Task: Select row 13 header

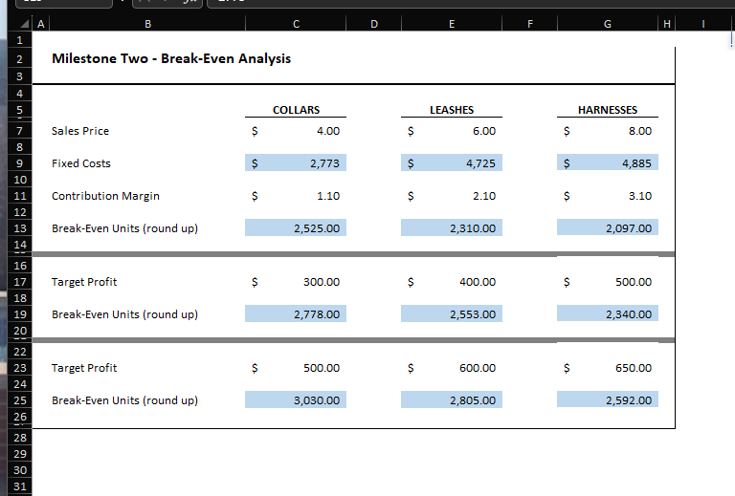Action: point(20,228)
